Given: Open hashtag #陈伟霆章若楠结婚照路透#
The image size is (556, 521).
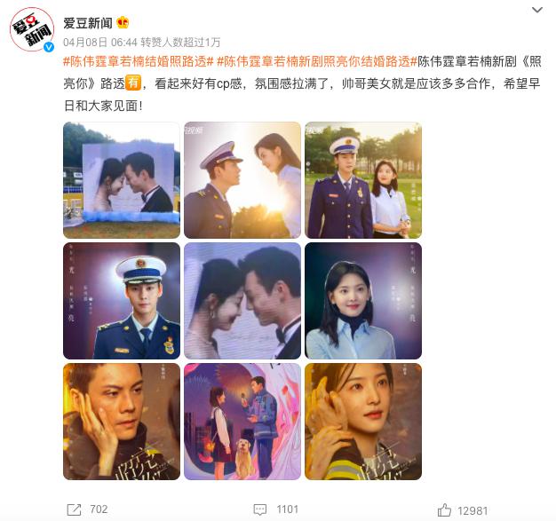Looking at the screenshot, I should (x=139, y=61).
